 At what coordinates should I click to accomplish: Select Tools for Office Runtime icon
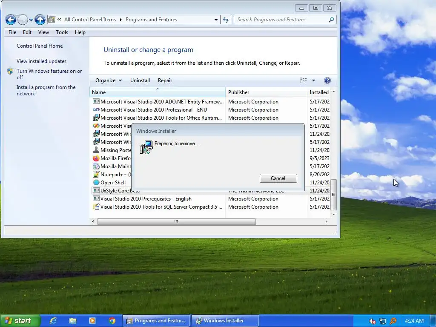[x=96, y=118]
